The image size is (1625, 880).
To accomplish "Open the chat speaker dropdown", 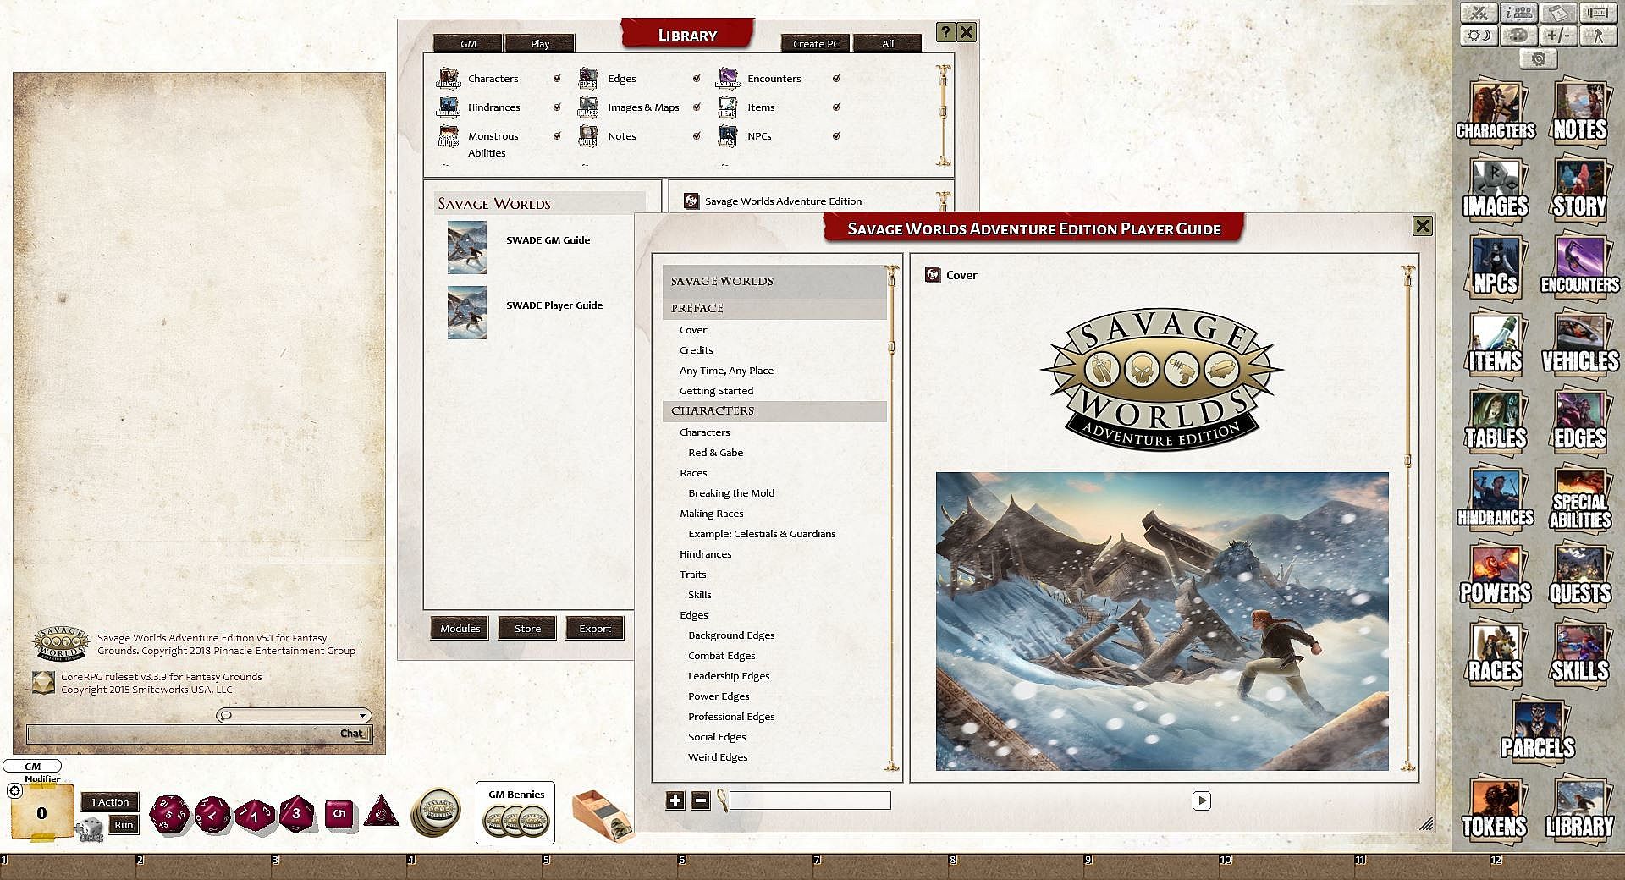I will [x=294, y=716].
